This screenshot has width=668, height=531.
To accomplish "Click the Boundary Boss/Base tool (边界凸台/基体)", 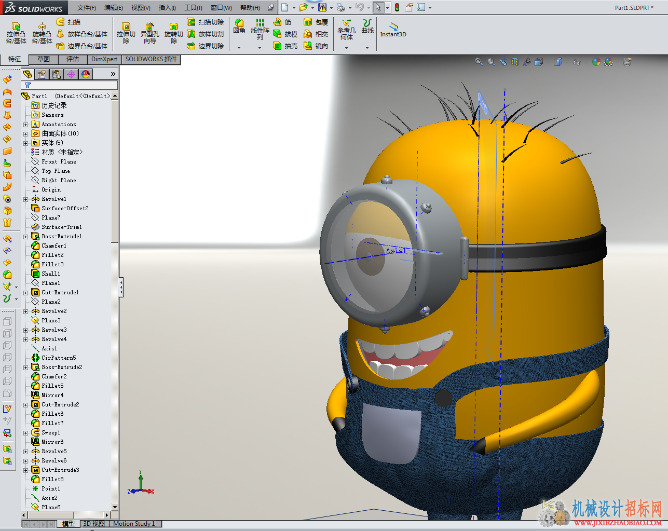I will (x=81, y=46).
